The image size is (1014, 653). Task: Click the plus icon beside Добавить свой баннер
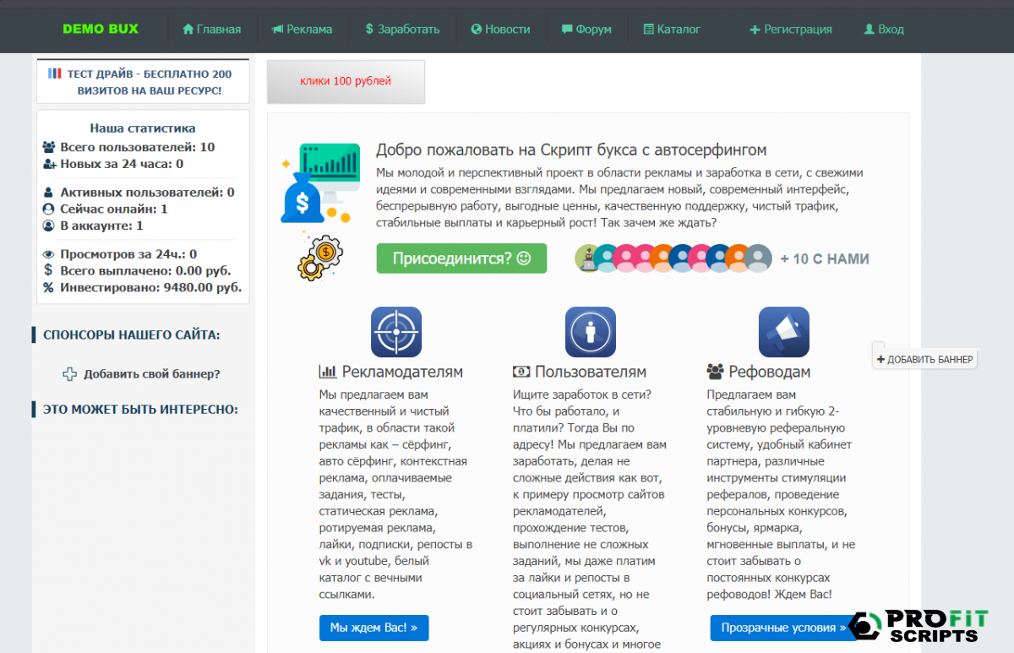coord(70,374)
